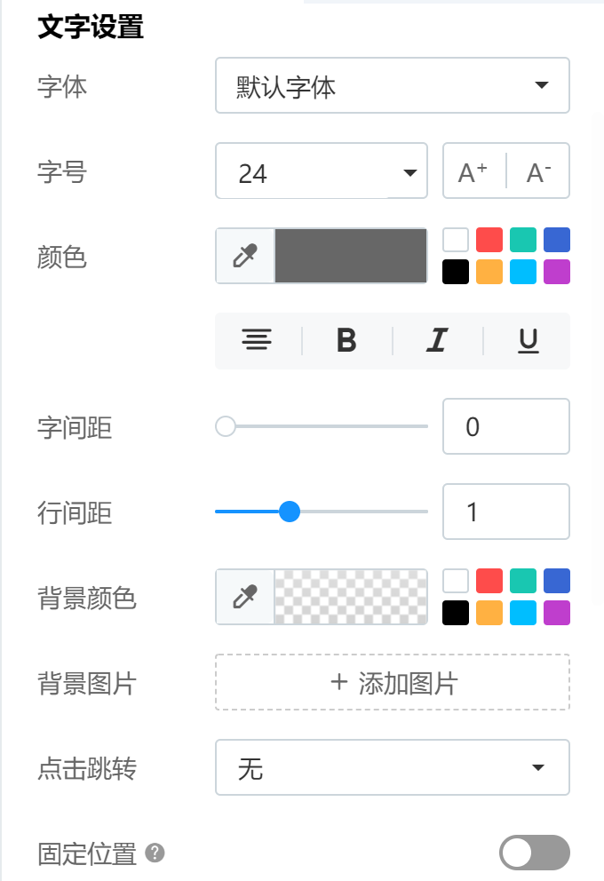604x881 pixels.
Task: Click 添加图片 to add background image
Action: point(392,683)
